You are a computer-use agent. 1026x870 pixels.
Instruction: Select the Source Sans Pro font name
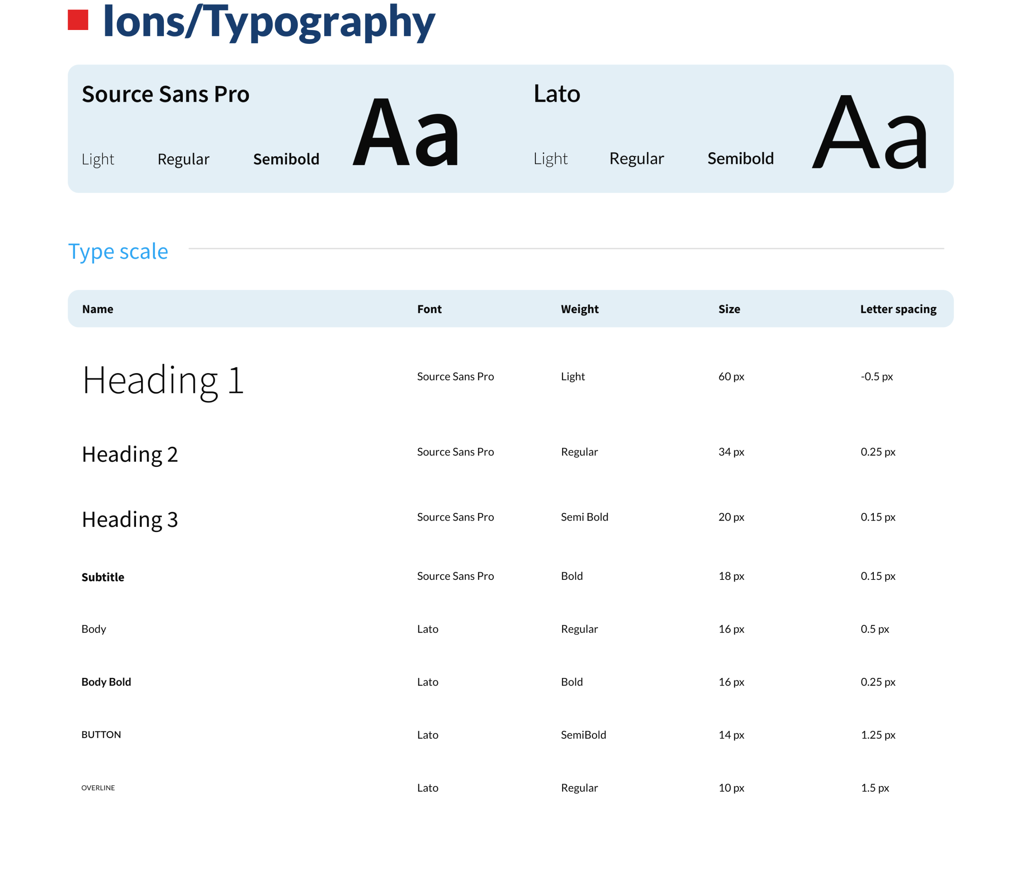166,94
